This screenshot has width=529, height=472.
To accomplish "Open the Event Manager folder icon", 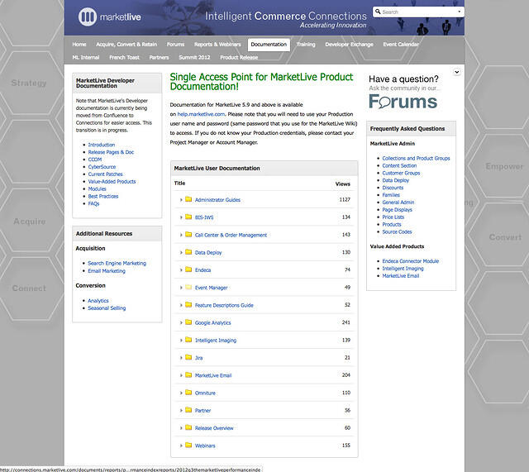I will [x=188, y=287].
